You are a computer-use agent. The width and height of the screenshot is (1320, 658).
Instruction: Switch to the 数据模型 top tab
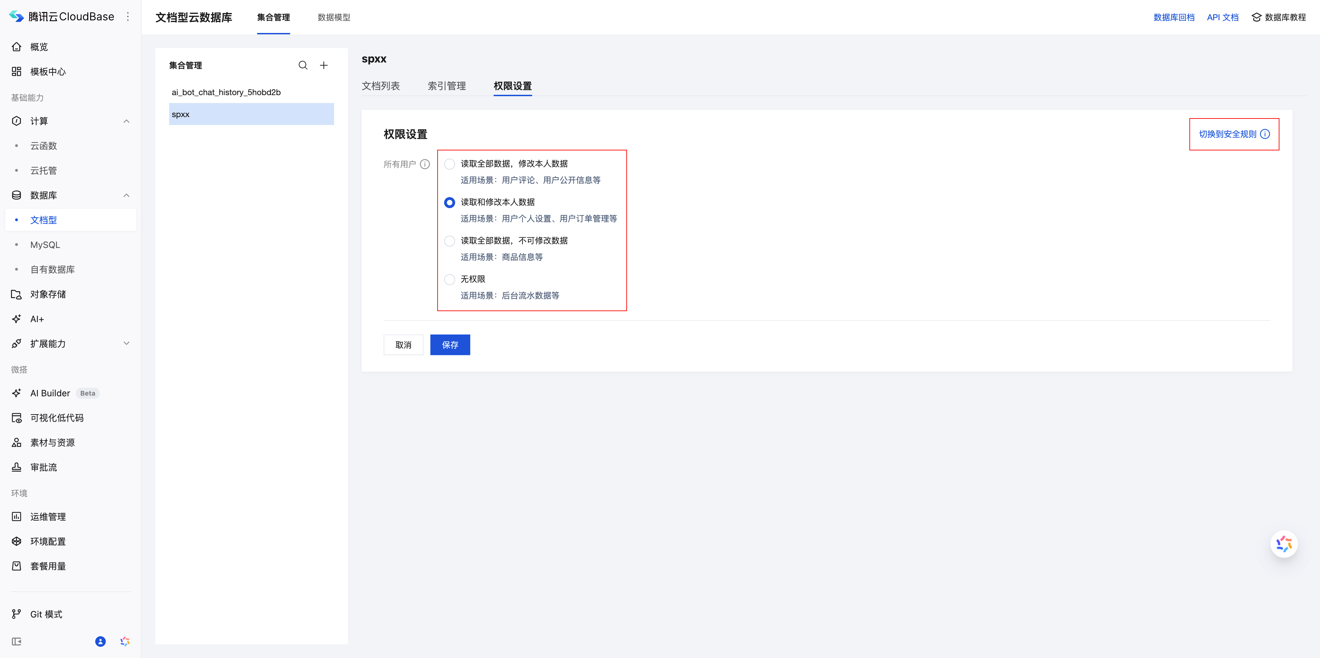pyautogui.click(x=334, y=18)
